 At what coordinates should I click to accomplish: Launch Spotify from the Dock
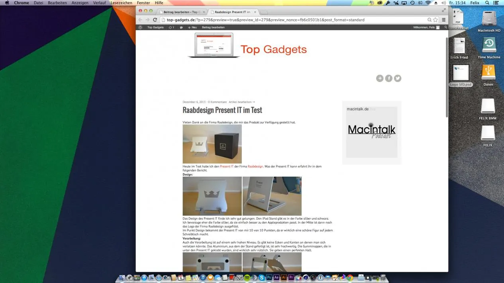(x=247, y=278)
